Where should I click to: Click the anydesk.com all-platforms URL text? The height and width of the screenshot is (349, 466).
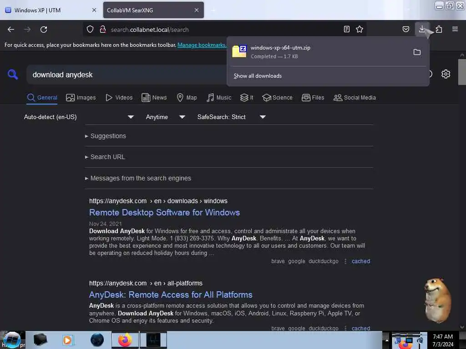click(146, 283)
